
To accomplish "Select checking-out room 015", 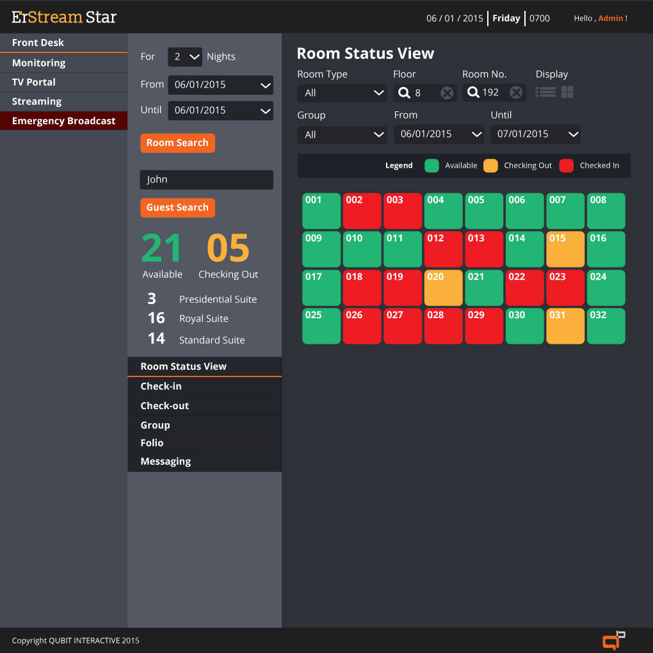I will 565,249.
